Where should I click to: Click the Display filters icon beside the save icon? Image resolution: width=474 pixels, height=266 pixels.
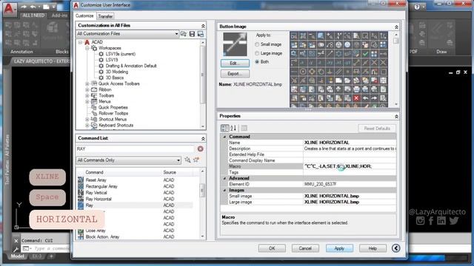pyautogui.click(x=201, y=34)
